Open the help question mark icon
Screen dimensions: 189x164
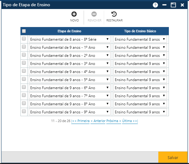click(x=155, y=5)
